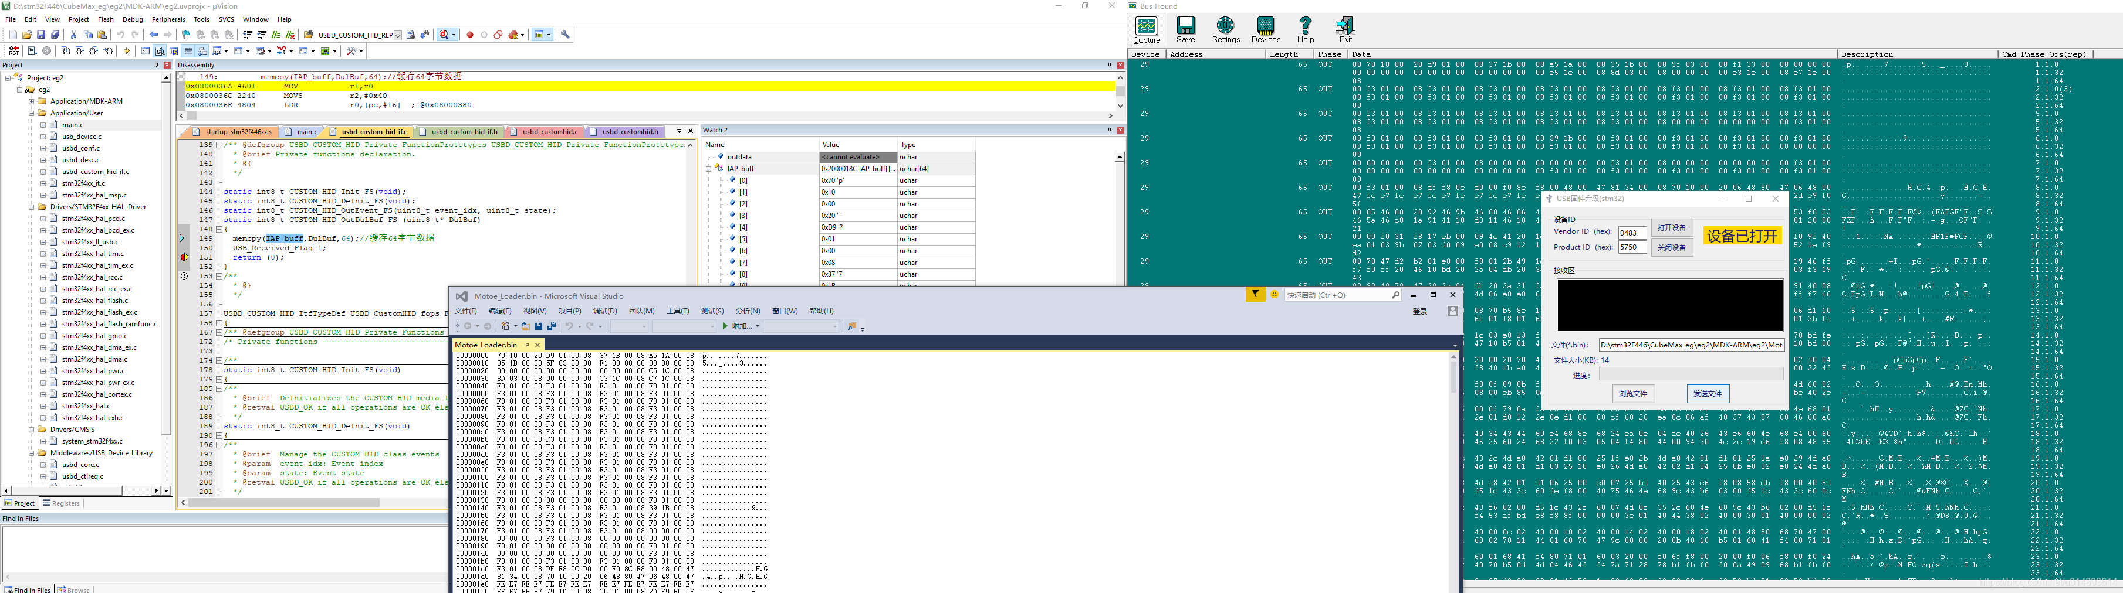
Task: Click the 进度 progress bar in USB upgrade tool
Action: pos(1691,374)
